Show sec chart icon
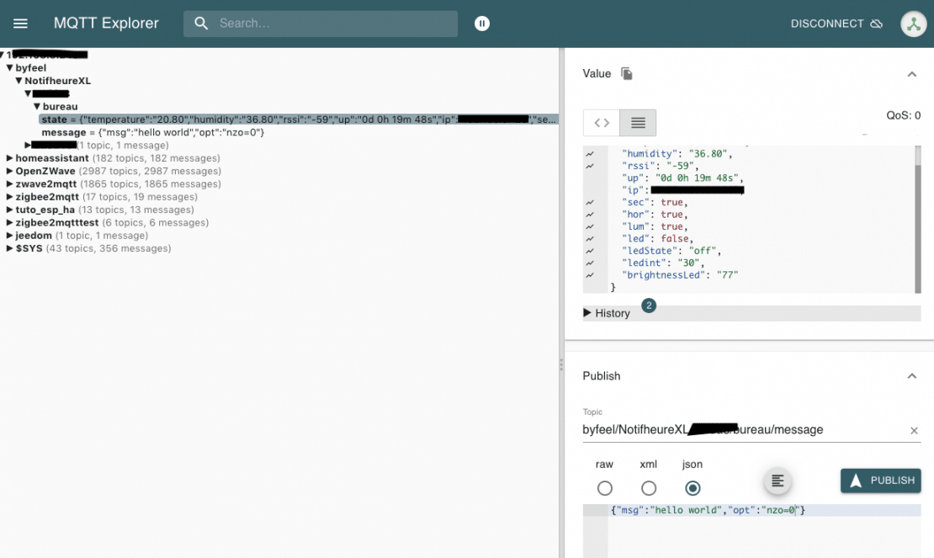 [x=590, y=202]
